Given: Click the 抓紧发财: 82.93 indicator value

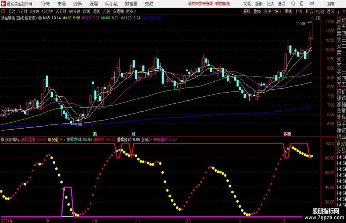Looking at the screenshot, I should coord(79,140).
